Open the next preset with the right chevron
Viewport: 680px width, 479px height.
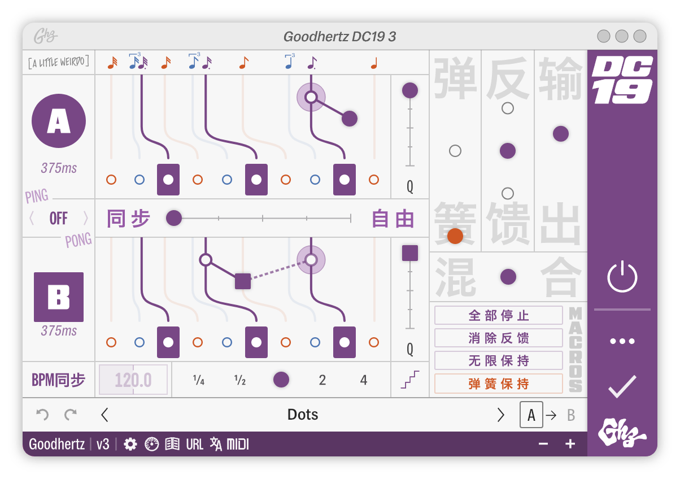(x=500, y=414)
